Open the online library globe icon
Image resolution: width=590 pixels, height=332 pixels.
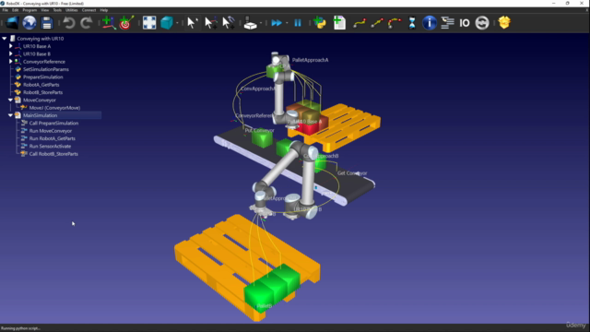tap(29, 23)
